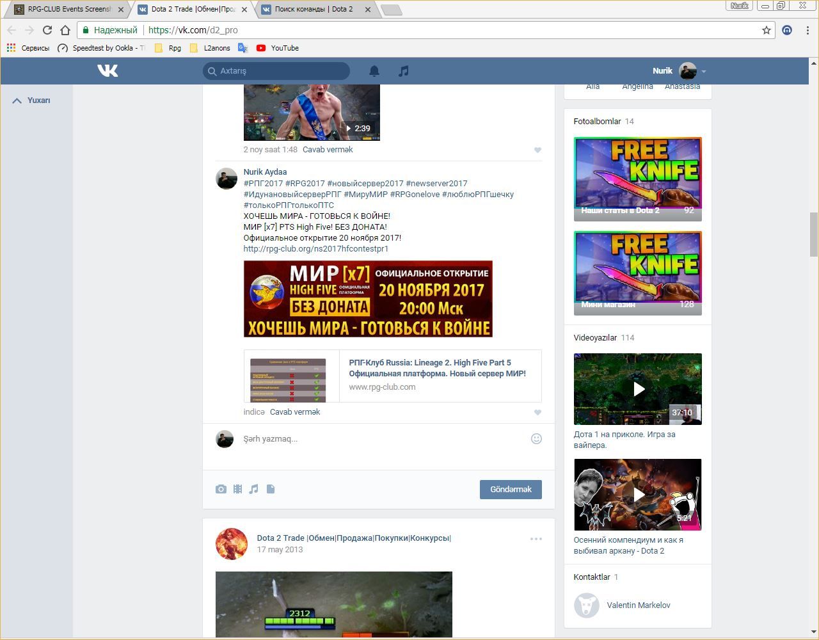Click hashtag #РПГ2017
Screen dimensions: 819x640
[x=263, y=184]
